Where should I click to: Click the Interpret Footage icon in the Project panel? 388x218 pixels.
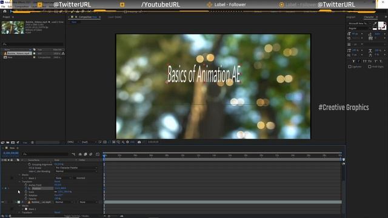2,142
